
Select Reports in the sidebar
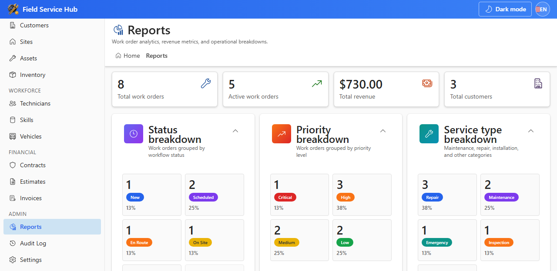52,227
